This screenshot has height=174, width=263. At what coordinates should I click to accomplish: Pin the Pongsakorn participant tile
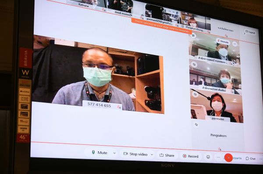pyautogui.click(x=196, y=124)
